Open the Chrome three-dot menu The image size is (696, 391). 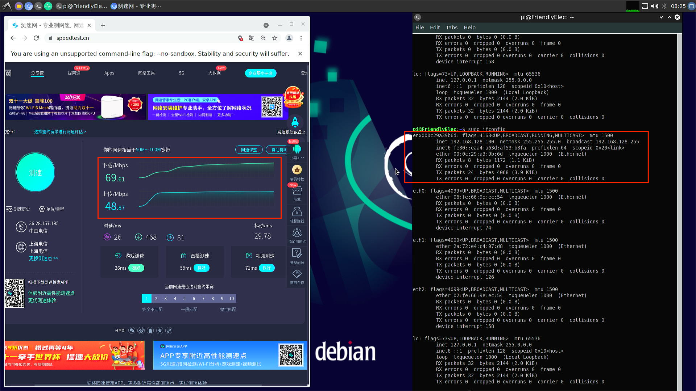click(x=301, y=38)
